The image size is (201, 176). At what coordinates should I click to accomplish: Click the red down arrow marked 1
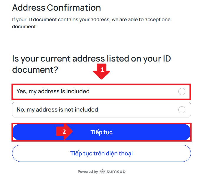pos(101,72)
